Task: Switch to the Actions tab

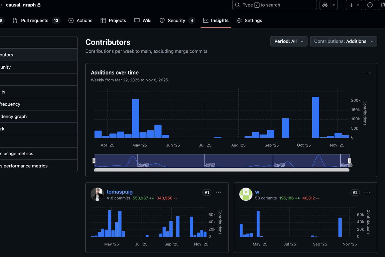Action: click(80, 20)
